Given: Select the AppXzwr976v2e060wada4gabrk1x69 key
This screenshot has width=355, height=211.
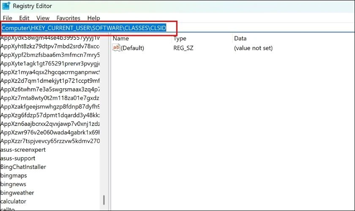Looking at the screenshot, I should [x=50, y=133].
